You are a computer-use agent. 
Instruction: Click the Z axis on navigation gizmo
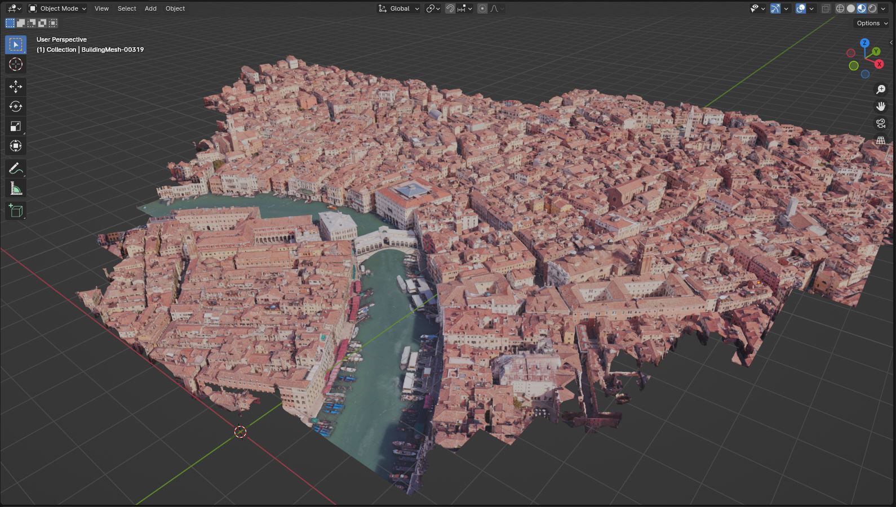(864, 43)
